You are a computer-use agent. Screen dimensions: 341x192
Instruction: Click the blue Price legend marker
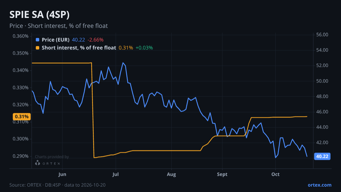pyautogui.click(x=38, y=40)
